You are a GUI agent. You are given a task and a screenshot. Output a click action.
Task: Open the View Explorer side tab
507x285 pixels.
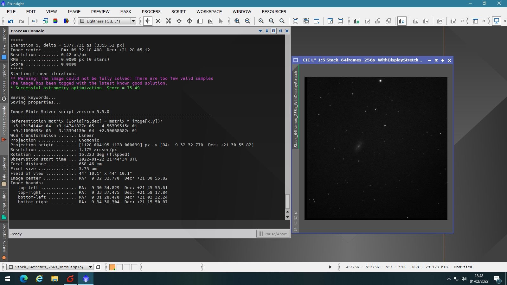click(4, 44)
